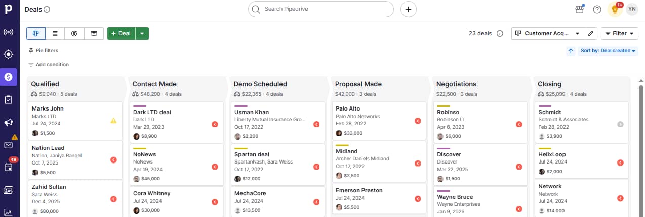
Task: Click Discover deal title
Action: (449, 154)
